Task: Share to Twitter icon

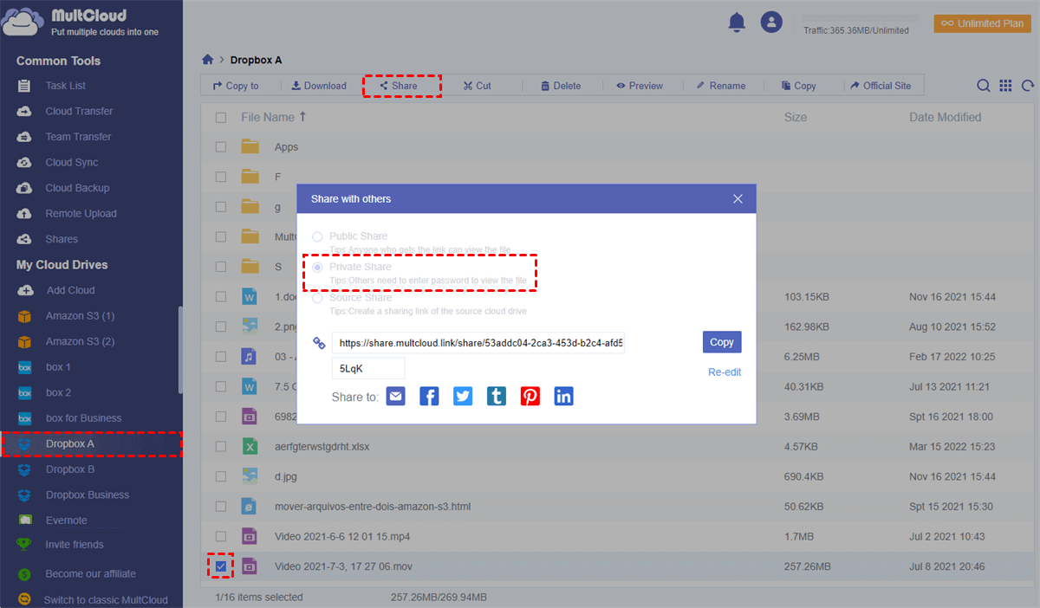Action: (463, 396)
